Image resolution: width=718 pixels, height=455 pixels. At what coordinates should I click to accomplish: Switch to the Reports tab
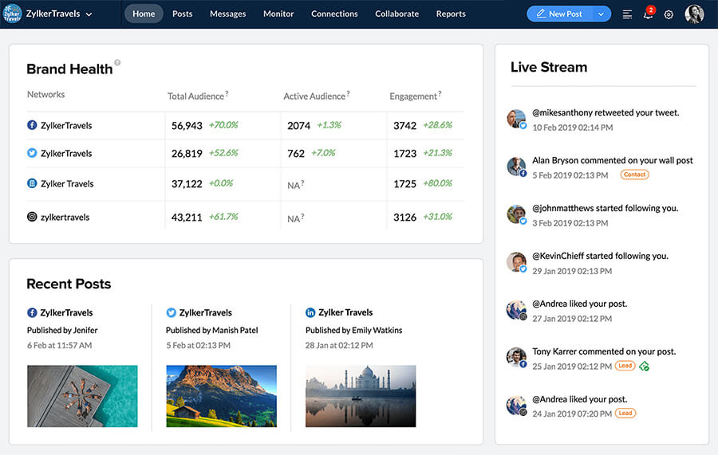pyautogui.click(x=451, y=14)
